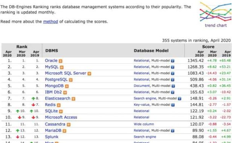Open the Splunk link

[x=52, y=137]
